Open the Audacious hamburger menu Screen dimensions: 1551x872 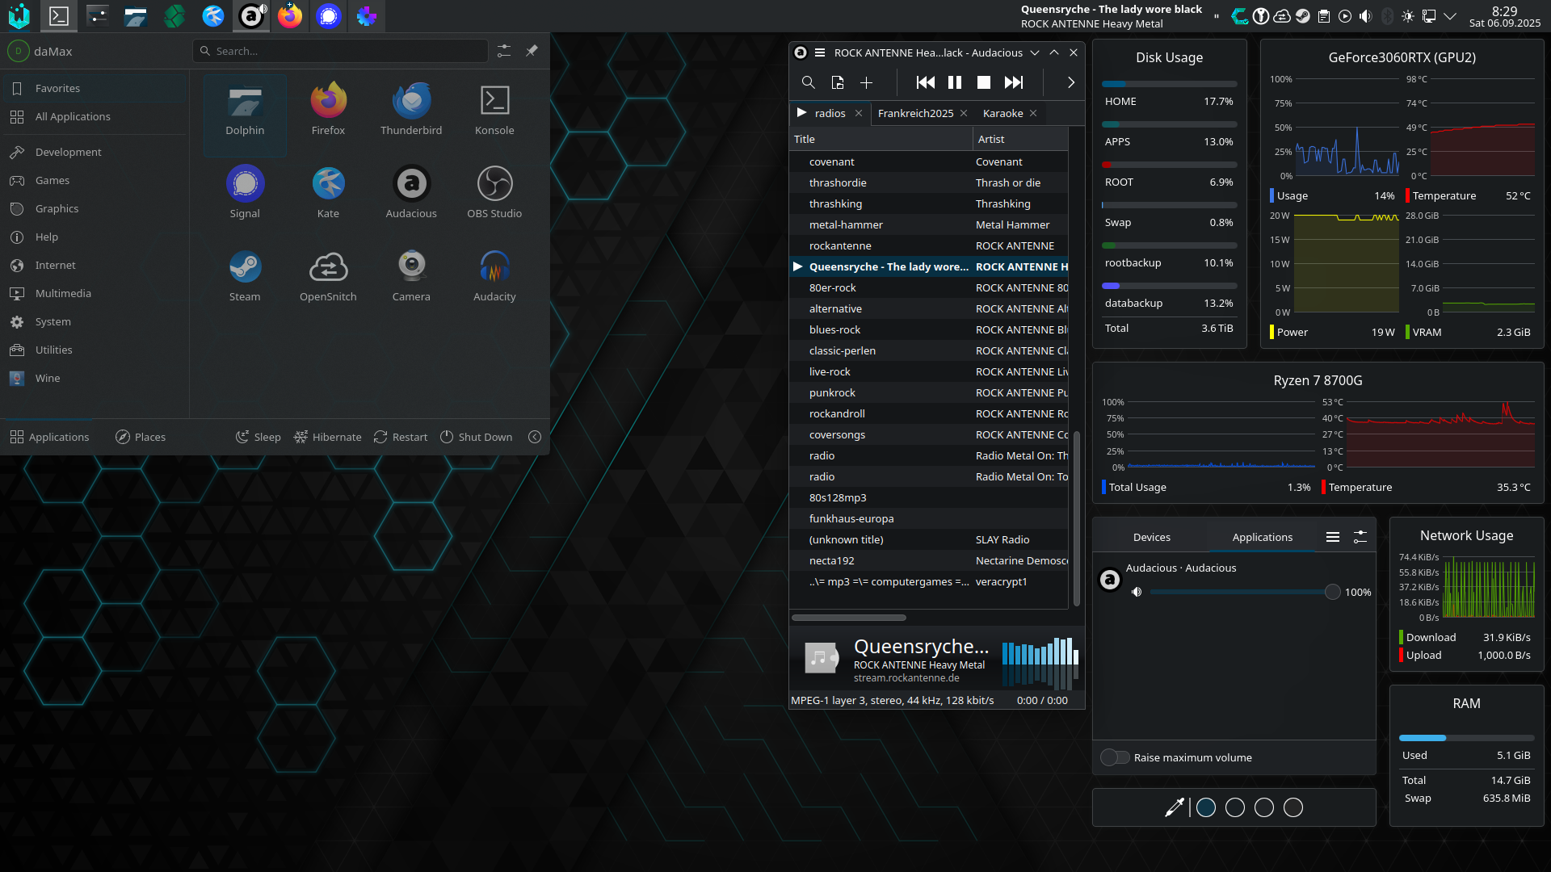tap(820, 52)
